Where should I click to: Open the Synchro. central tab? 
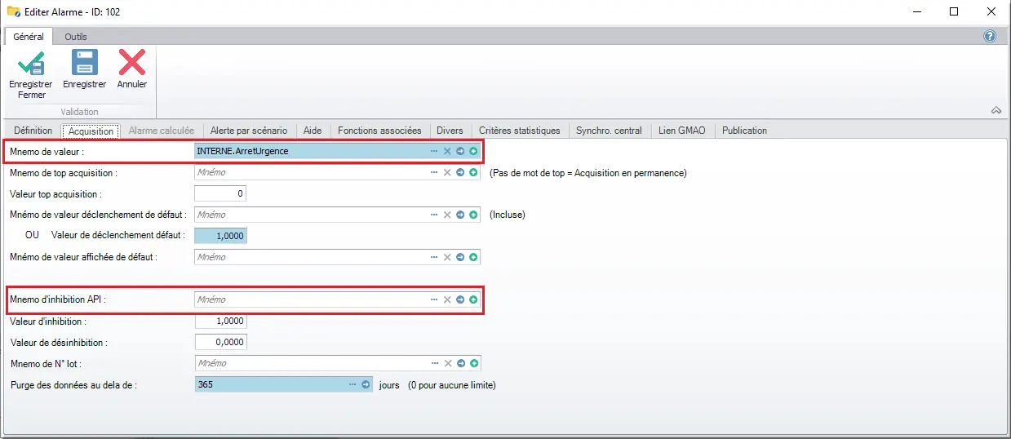pyautogui.click(x=610, y=131)
